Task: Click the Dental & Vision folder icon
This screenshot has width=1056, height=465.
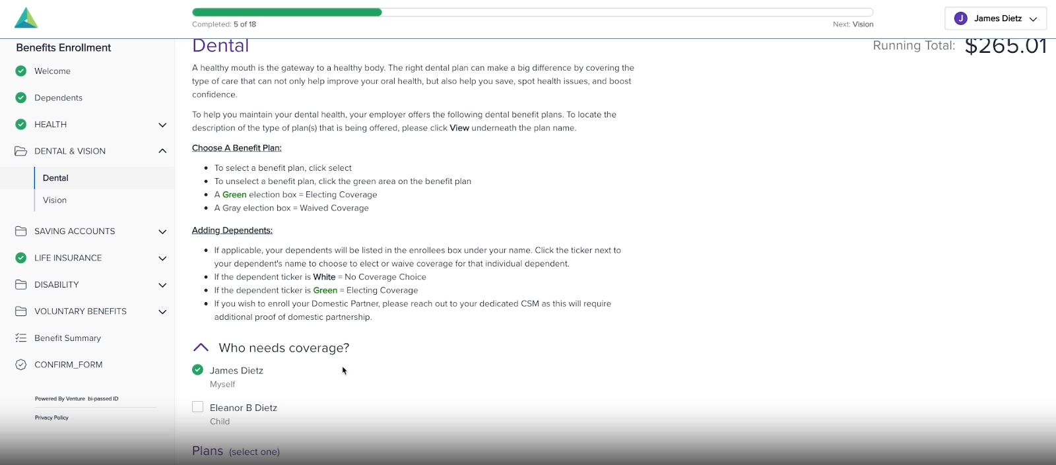Action: click(21, 151)
